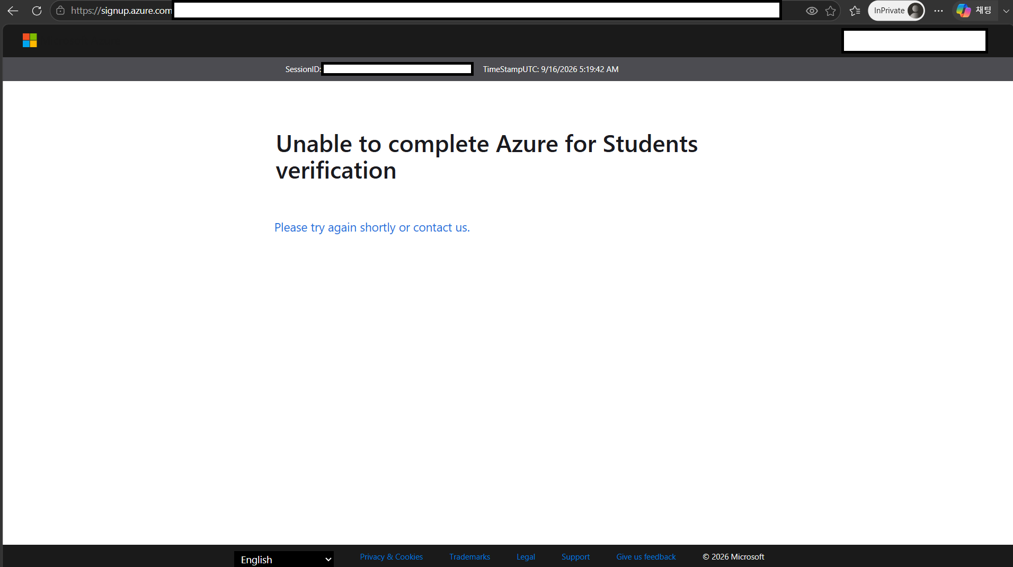This screenshot has height=567, width=1013.
Task: Click Give us feedback link
Action: coord(646,557)
